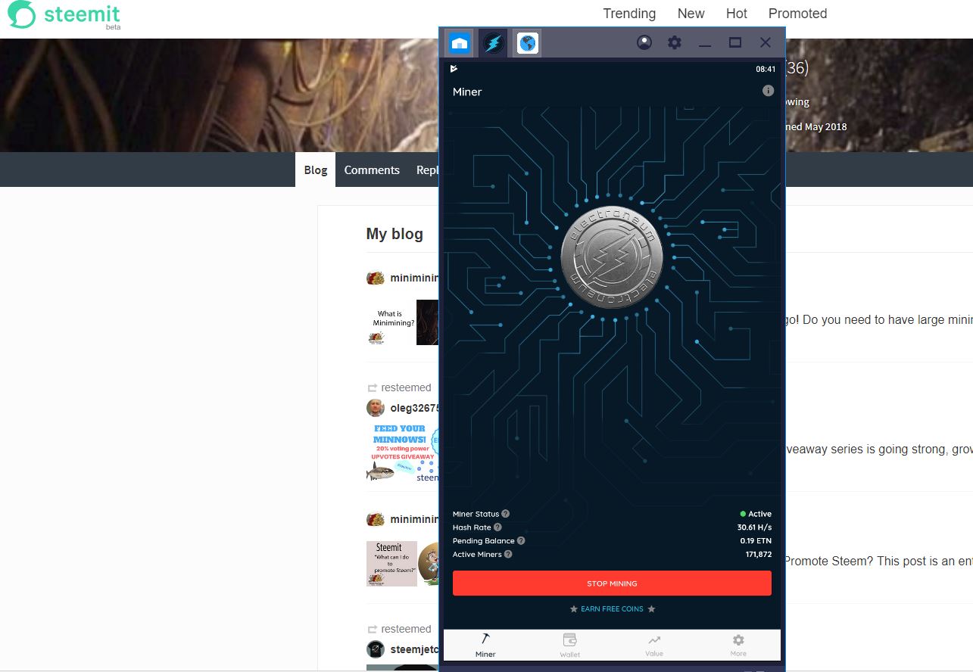Click help icon next to Pending Balance
This screenshot has height=672, width=973.
click(x=521, y=541)
